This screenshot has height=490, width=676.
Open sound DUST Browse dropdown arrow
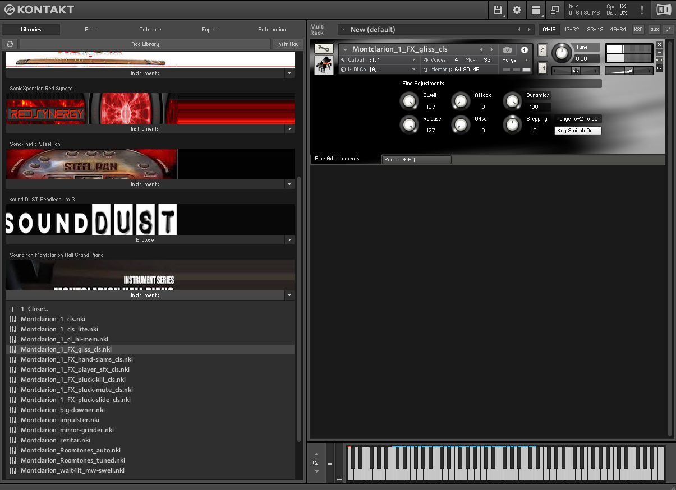click(x=289, y=240)
